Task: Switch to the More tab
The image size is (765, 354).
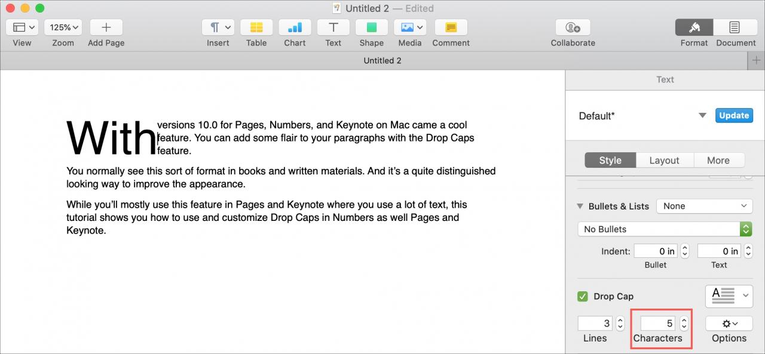Action: 718,160
